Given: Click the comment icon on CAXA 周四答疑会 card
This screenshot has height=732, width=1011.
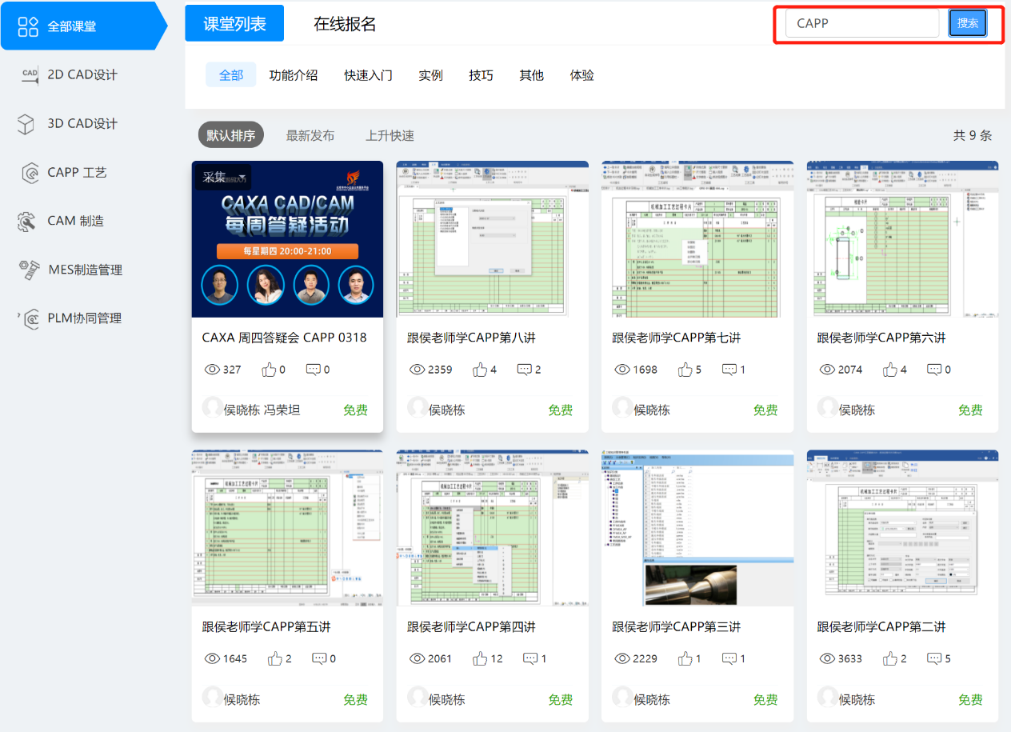Looking at the screenshot, I should coord(314,370).
